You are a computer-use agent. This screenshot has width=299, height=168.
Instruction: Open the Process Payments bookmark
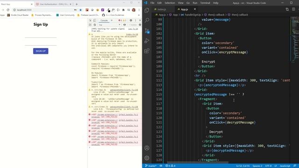(x=42, y=15)
